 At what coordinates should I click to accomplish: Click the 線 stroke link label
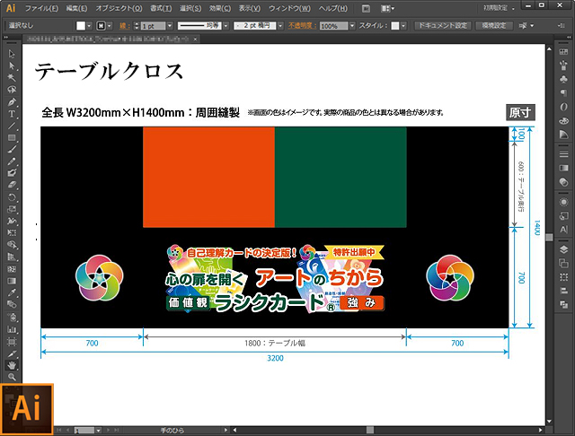click(124, 26)
